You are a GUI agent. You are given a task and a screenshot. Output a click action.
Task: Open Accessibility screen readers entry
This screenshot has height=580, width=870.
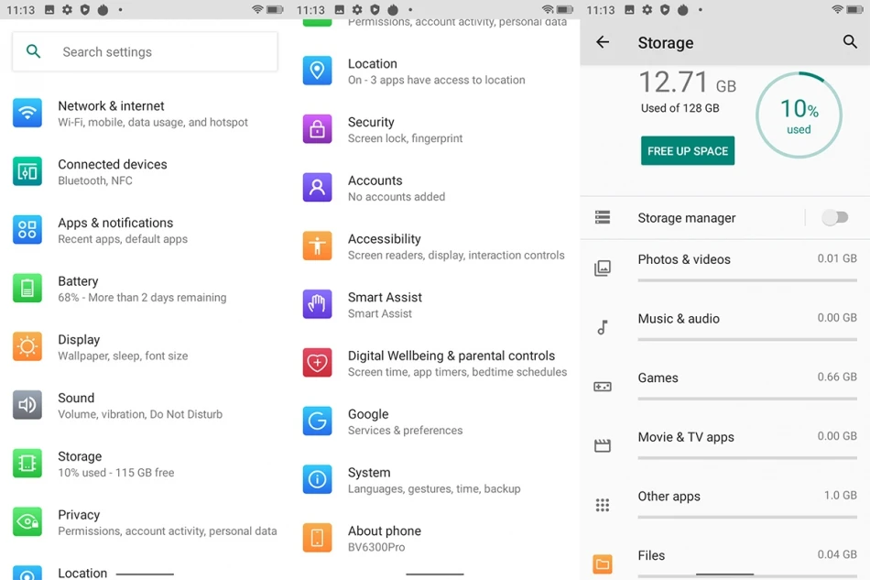(435, 246)
